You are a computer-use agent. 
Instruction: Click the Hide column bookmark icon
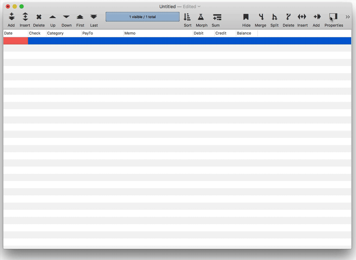click(246, 17)
